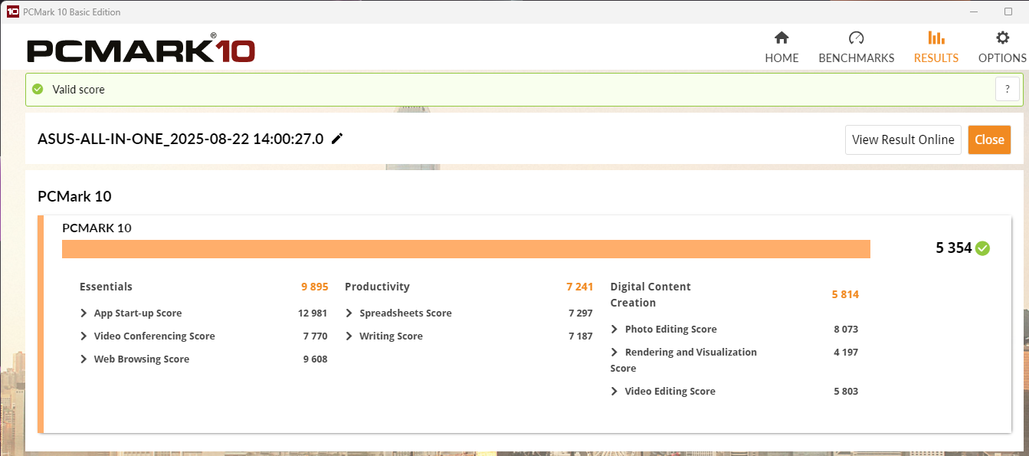Click the green check beside score 5 354
The height and width of the screenshot is (456, 1029).
982,248
